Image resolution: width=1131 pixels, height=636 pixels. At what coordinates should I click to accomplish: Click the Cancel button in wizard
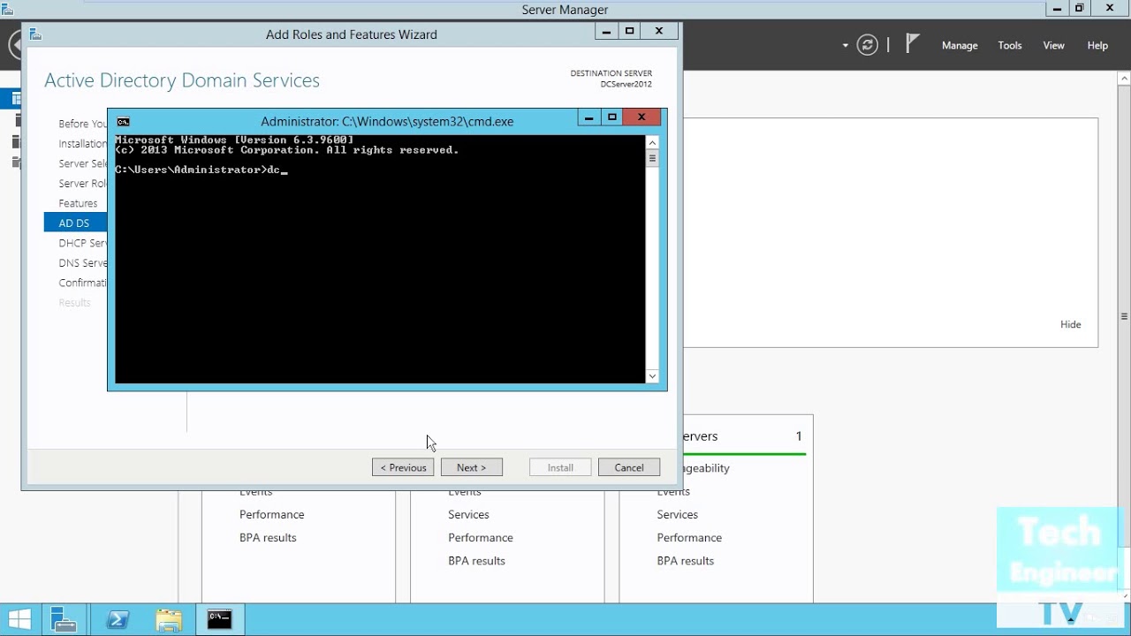pos(629,467)
